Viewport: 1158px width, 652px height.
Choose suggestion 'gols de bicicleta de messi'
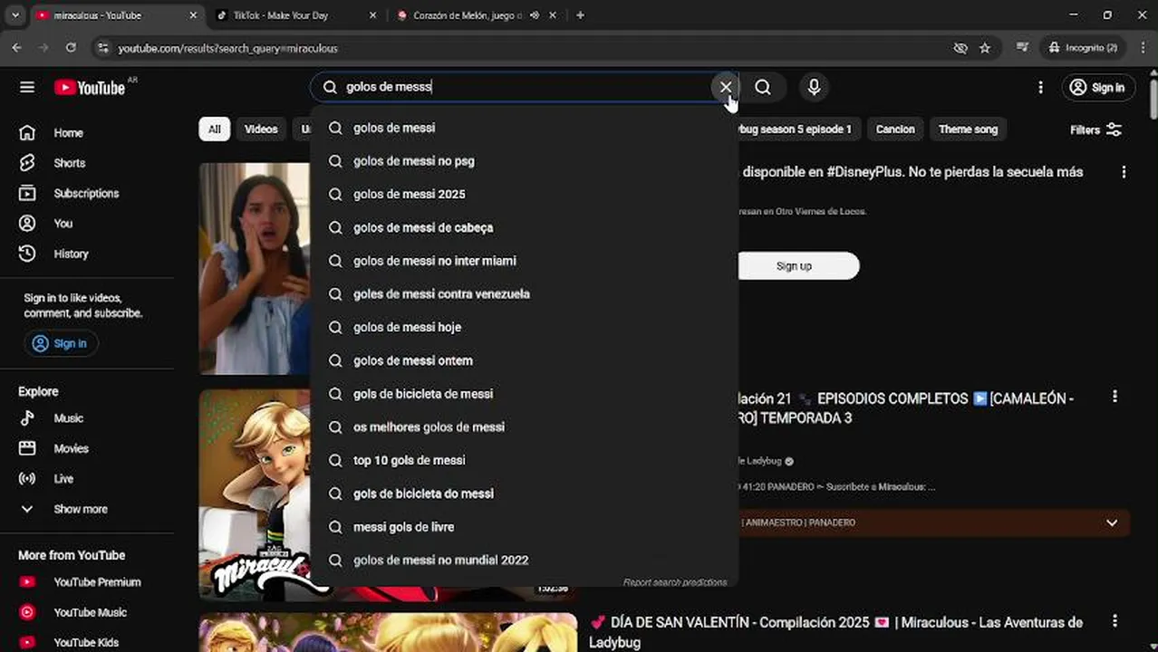point(524,394)
